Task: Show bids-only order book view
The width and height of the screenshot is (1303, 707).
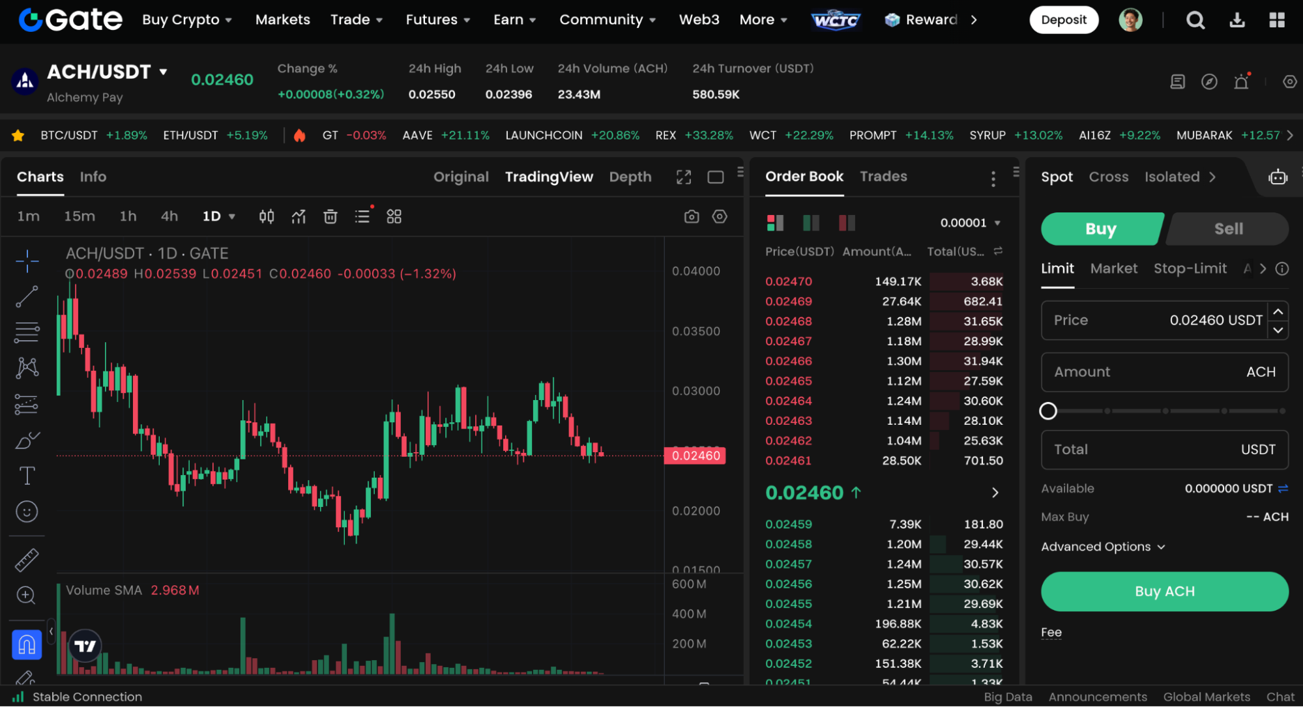Action: [x=811, y=223]
